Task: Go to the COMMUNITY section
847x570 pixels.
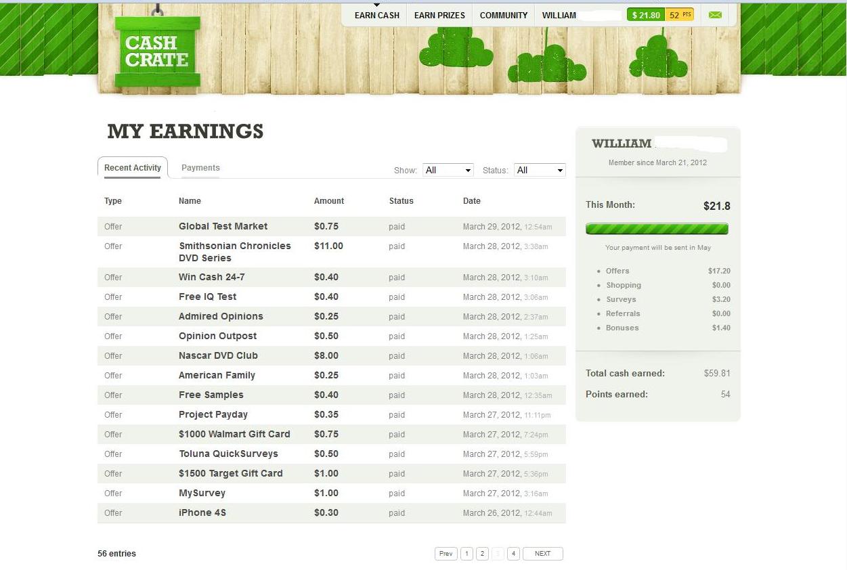Action: [x=503, y=15]
